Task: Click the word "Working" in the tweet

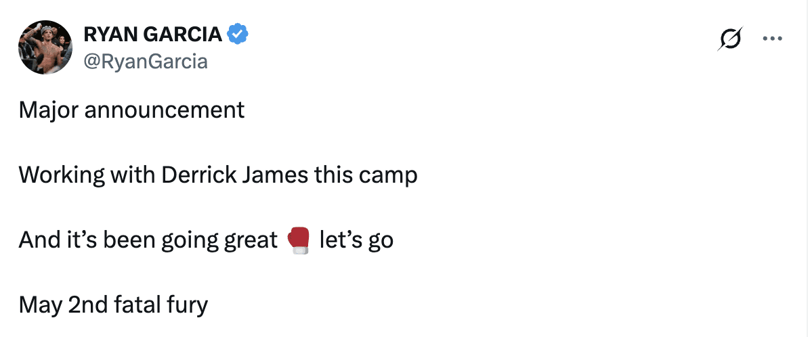Action: coord(62,175)
